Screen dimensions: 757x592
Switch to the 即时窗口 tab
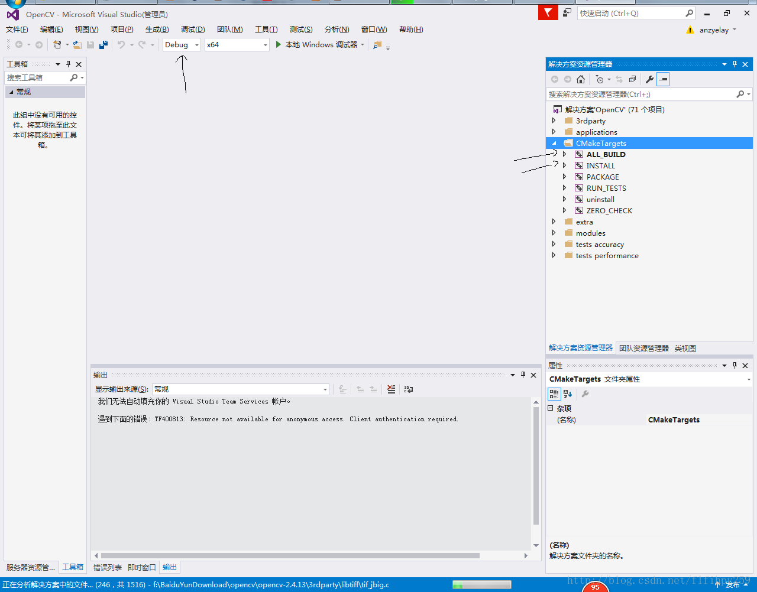[142, 567]
